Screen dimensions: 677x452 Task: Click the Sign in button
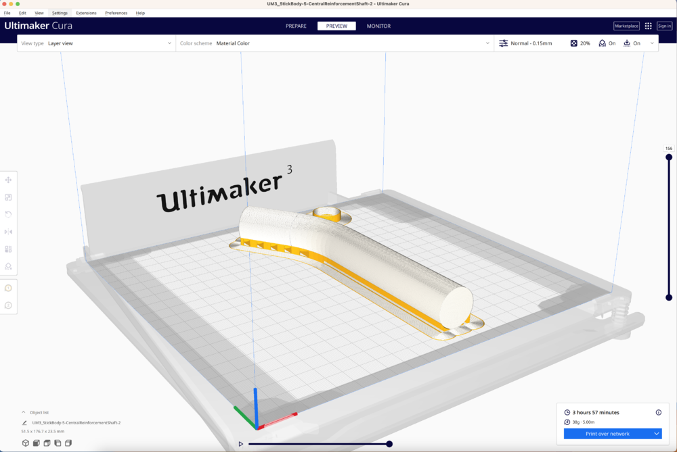665,26
